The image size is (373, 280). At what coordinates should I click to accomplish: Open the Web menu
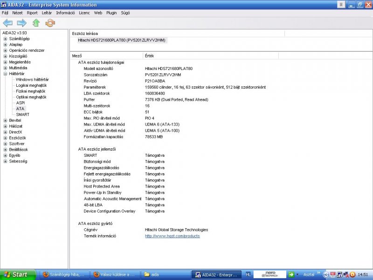click(x=98, y=13)
